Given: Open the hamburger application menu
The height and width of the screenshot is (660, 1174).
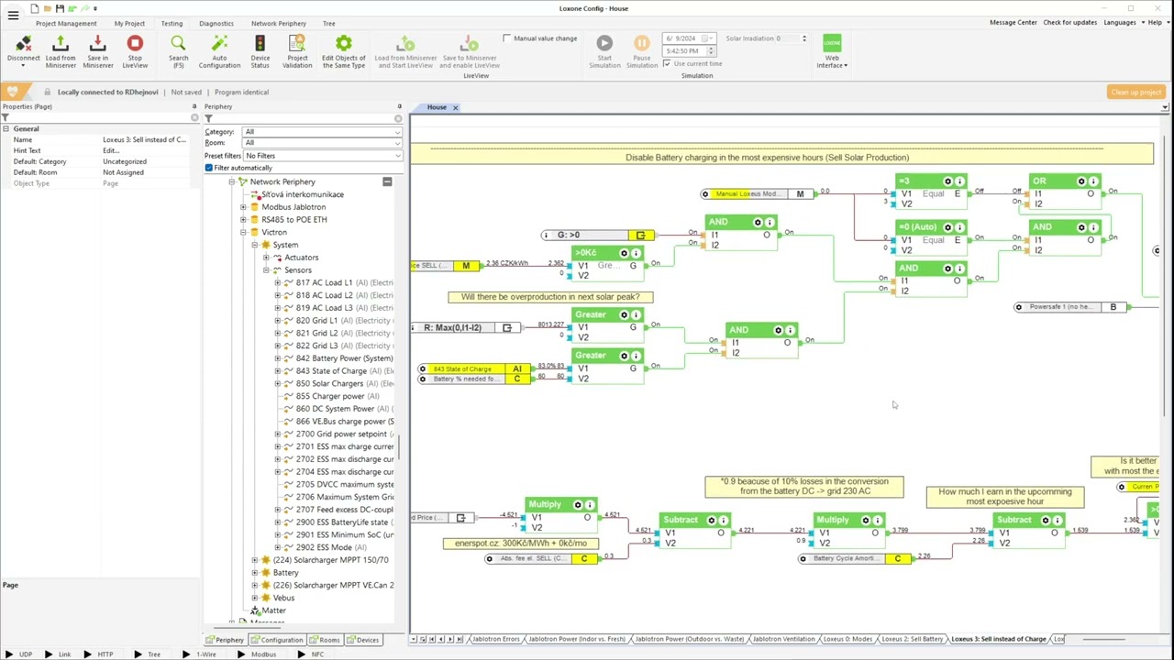Looking at the screenshot, I should (13, 15).
